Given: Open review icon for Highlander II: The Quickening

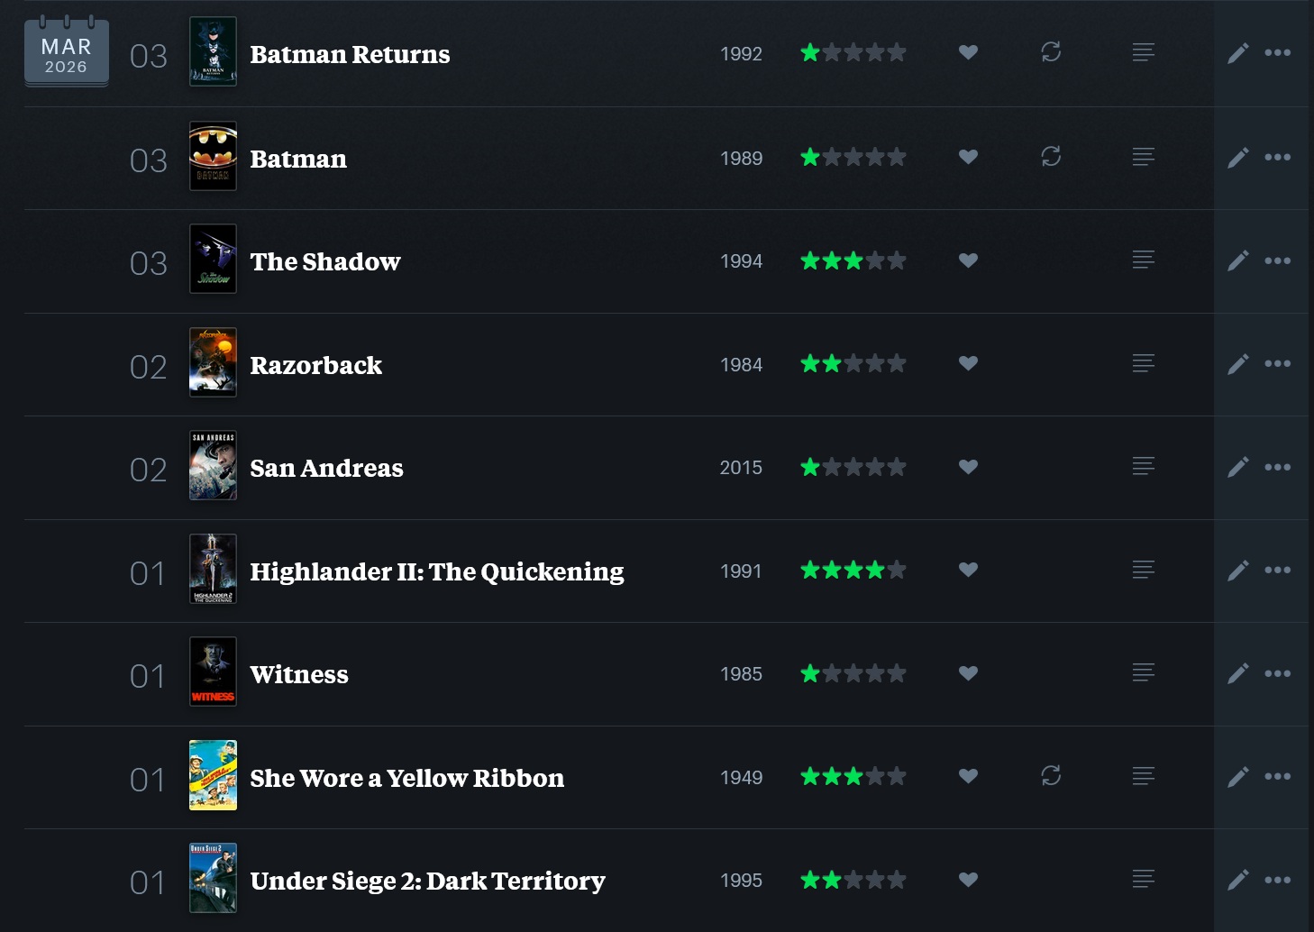Looking at the screenshot, I should click(1144, 570).
